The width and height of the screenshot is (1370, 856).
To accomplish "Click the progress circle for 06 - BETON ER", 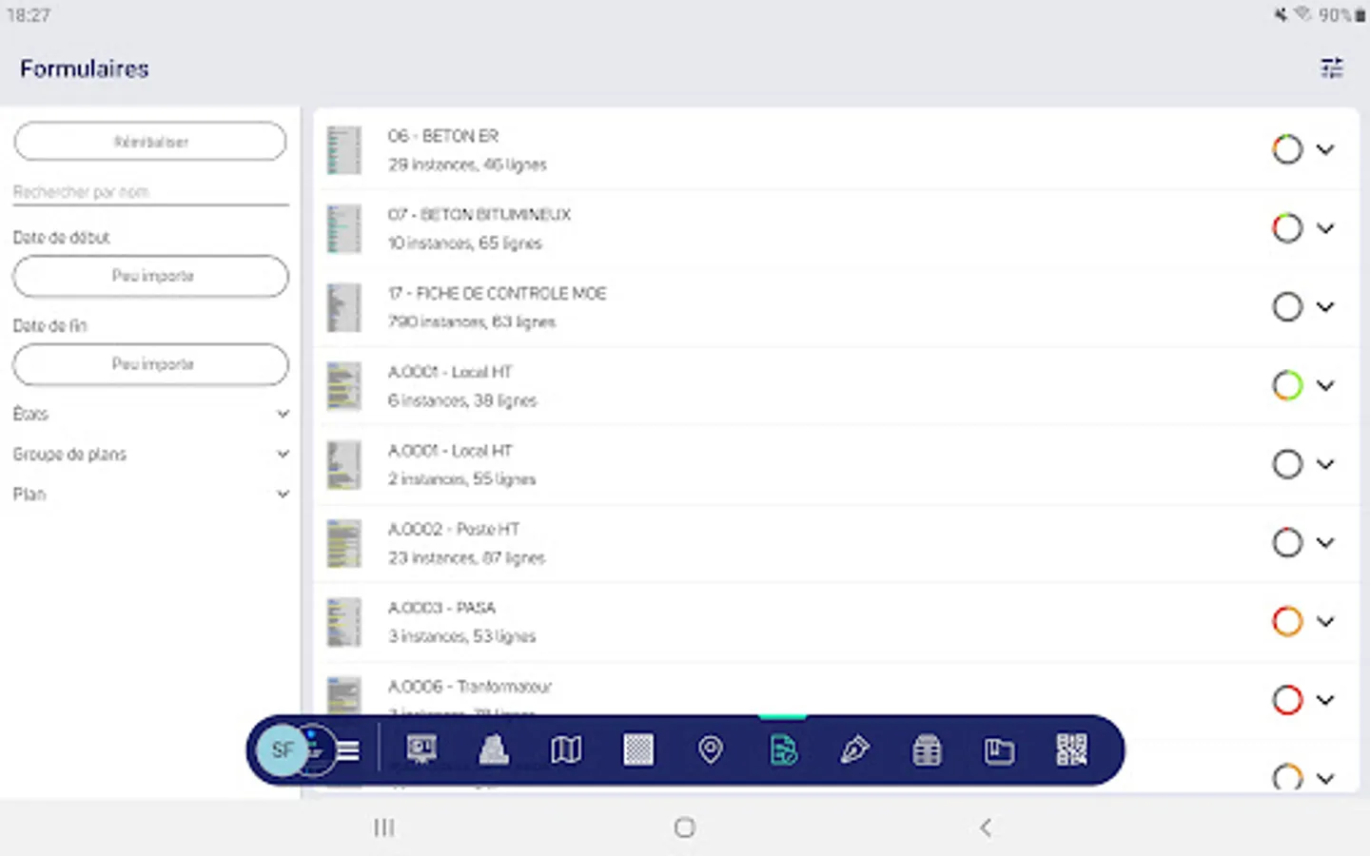I will [x=1287, y=149].
